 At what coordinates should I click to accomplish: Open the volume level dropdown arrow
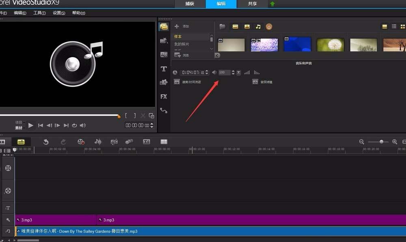pos(239,73)
